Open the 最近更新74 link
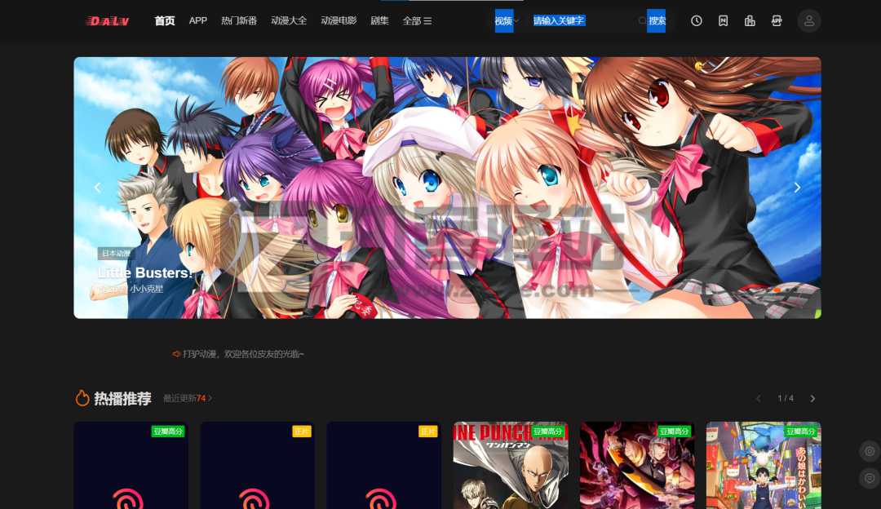The width and height of the screenshot is (881, 509). click(x=187, y=398)
